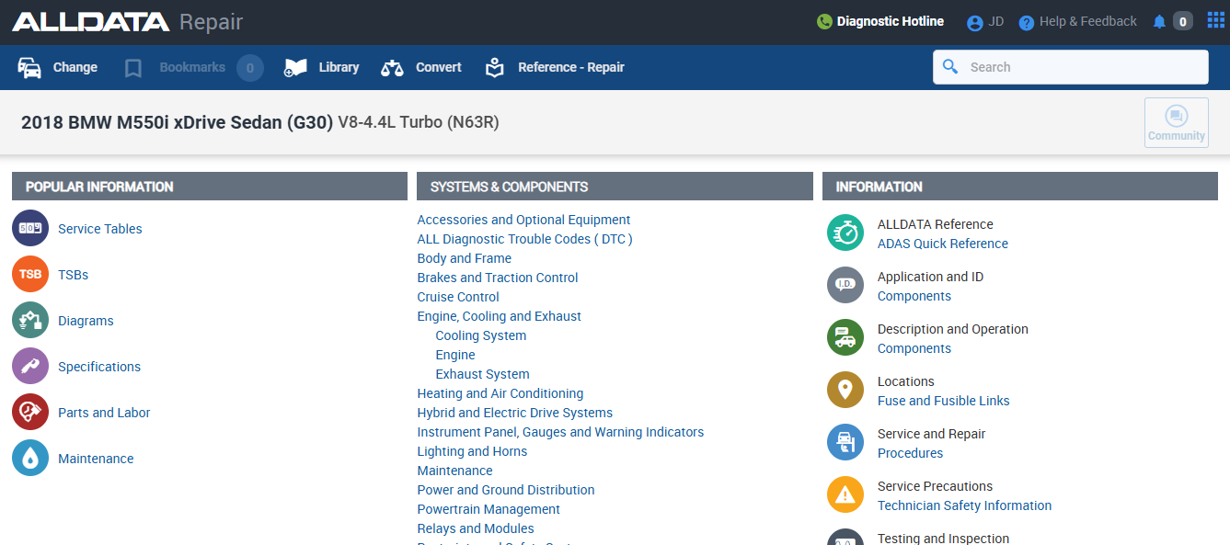The image size is (1230, 545).
Task: Click the purple Specifications wrench icon
Action: click(x=30, y=366)
